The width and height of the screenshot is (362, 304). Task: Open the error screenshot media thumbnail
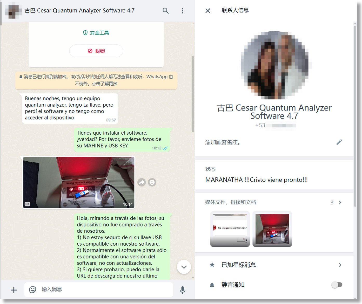click(230, 229)
